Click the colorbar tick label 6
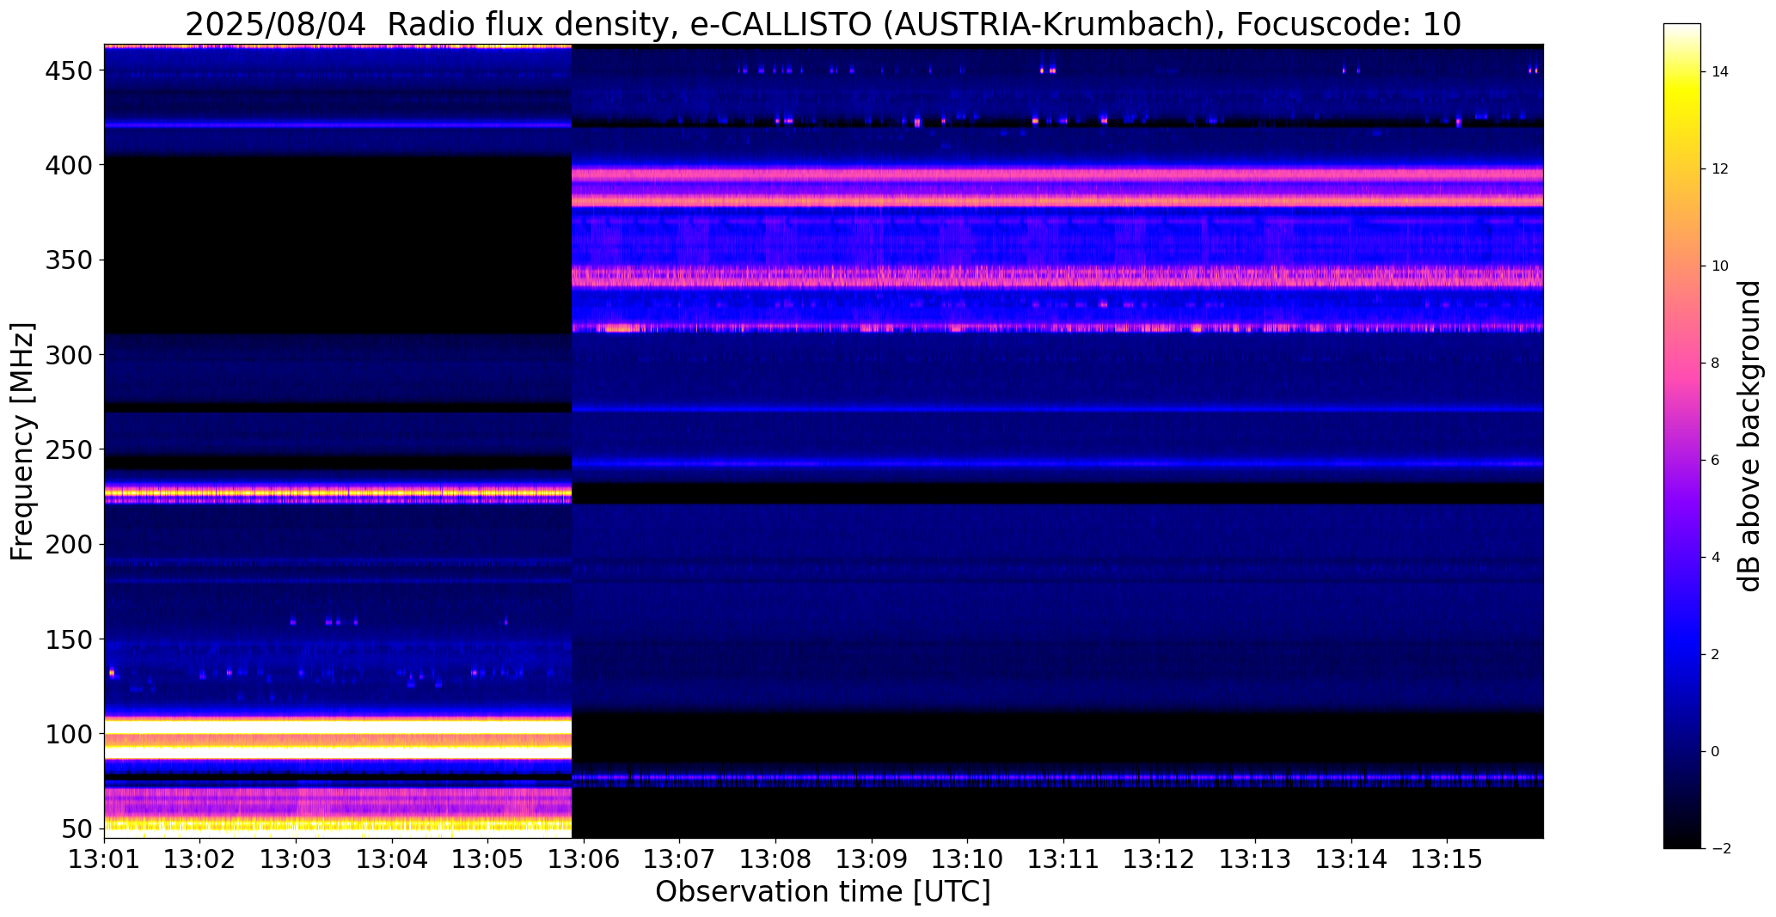The image size is (1776, 917). 1716,461
